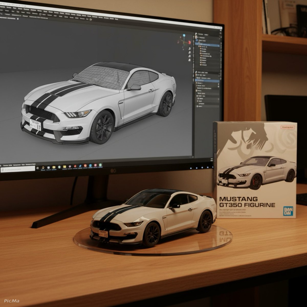Viewport: 307px width, 307px height.
Task: Focus the Windows taskbar search box
Action: click(x=18, y=169)
